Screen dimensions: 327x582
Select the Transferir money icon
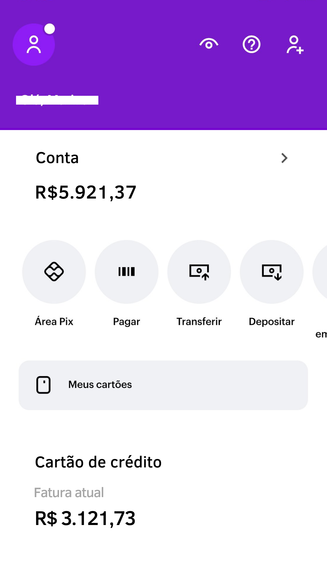pyautogui.click(x=199, y=272)
